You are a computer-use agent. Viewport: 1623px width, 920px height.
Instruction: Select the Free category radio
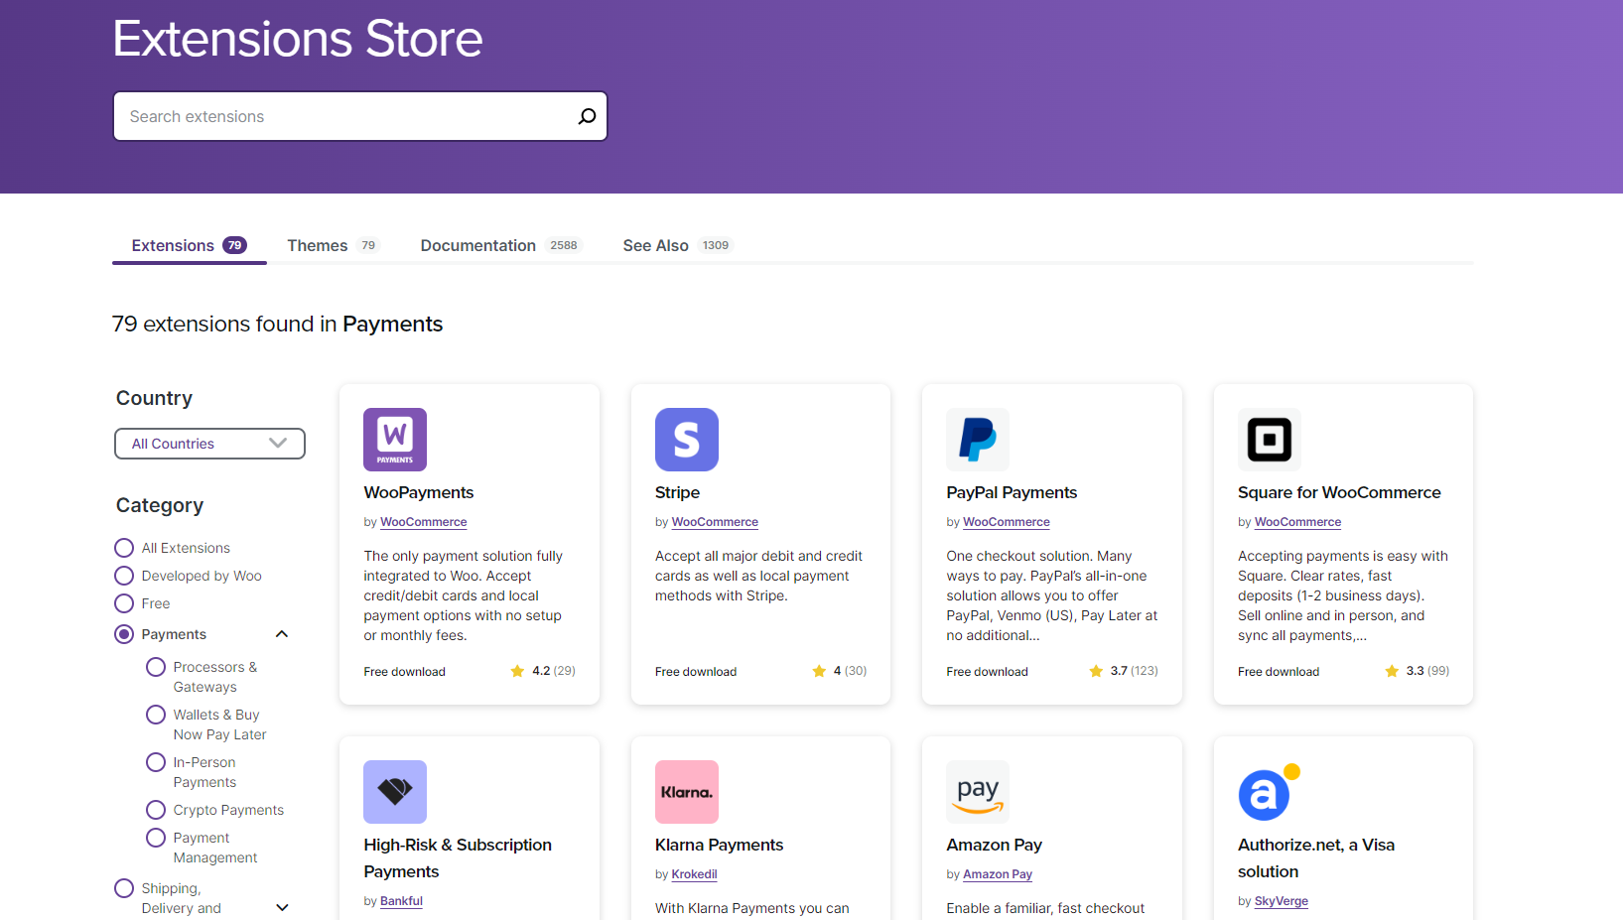click(124, 603)
